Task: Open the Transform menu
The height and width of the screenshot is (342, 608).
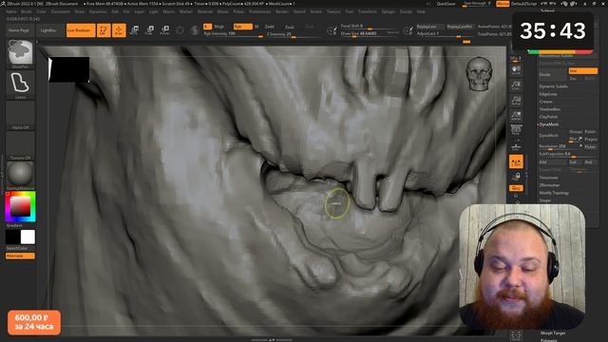Action: pyautogui.click(x=368, y=11)
